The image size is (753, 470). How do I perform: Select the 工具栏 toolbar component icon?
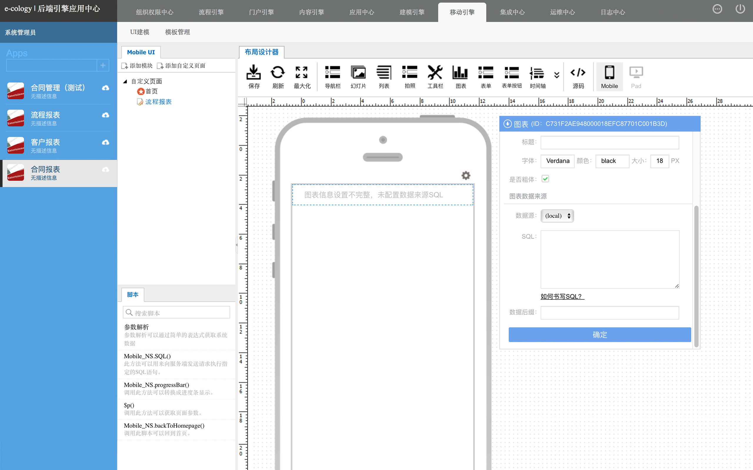435,76
